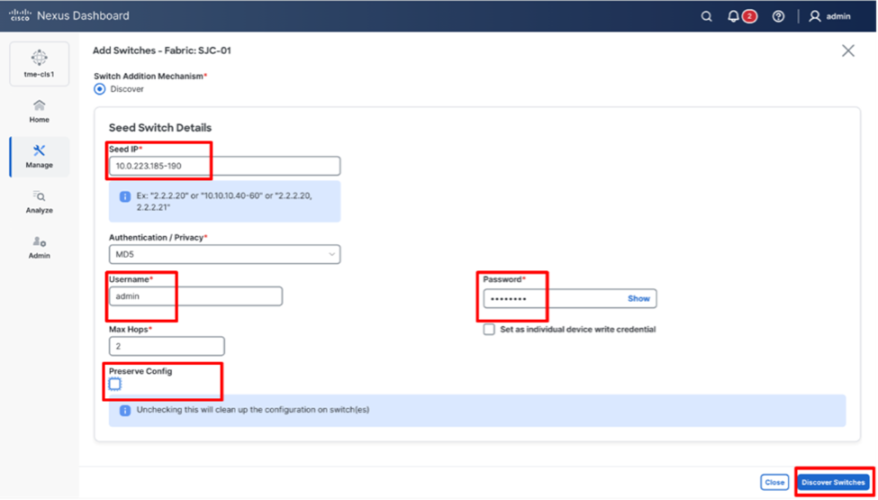
Task: Open the help question mark icon
Action: point(778,16)
